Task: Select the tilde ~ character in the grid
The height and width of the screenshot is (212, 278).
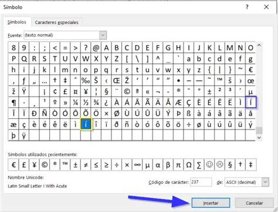Action: pos(240,70)
